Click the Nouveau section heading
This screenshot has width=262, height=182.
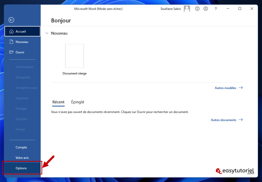pos(59,33)
